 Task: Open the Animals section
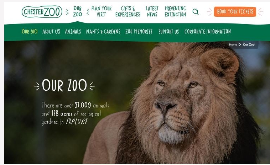[x=73, y=32]
